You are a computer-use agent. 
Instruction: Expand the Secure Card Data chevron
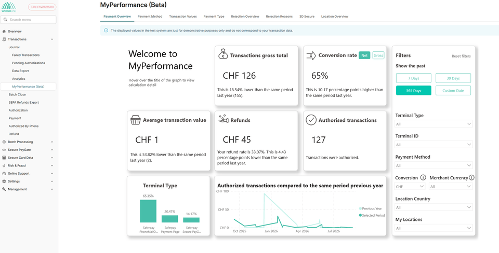coord(52,158)
